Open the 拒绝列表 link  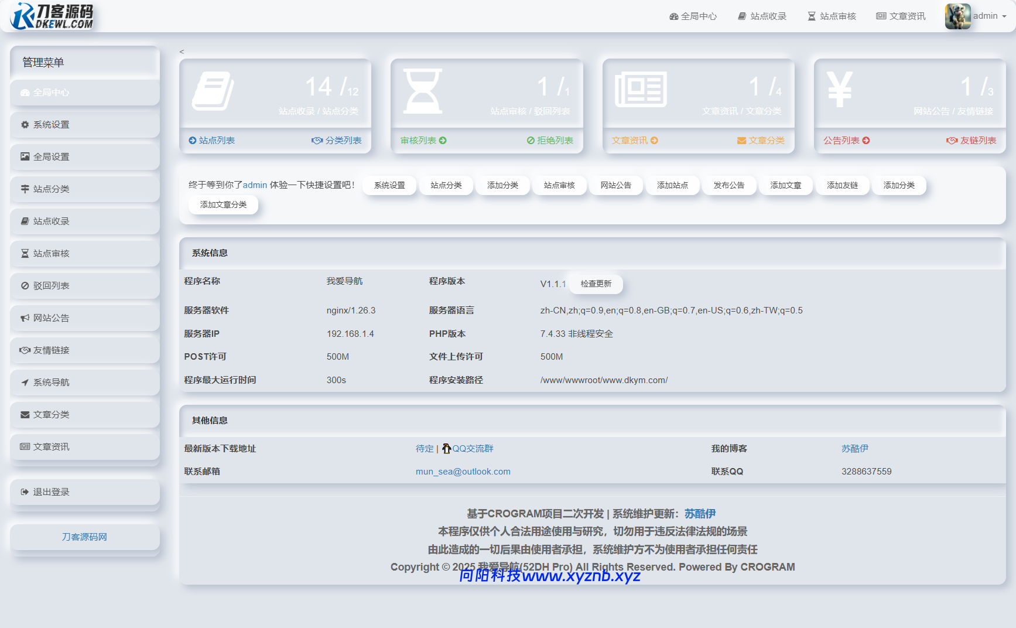click(x=550, y=141)
